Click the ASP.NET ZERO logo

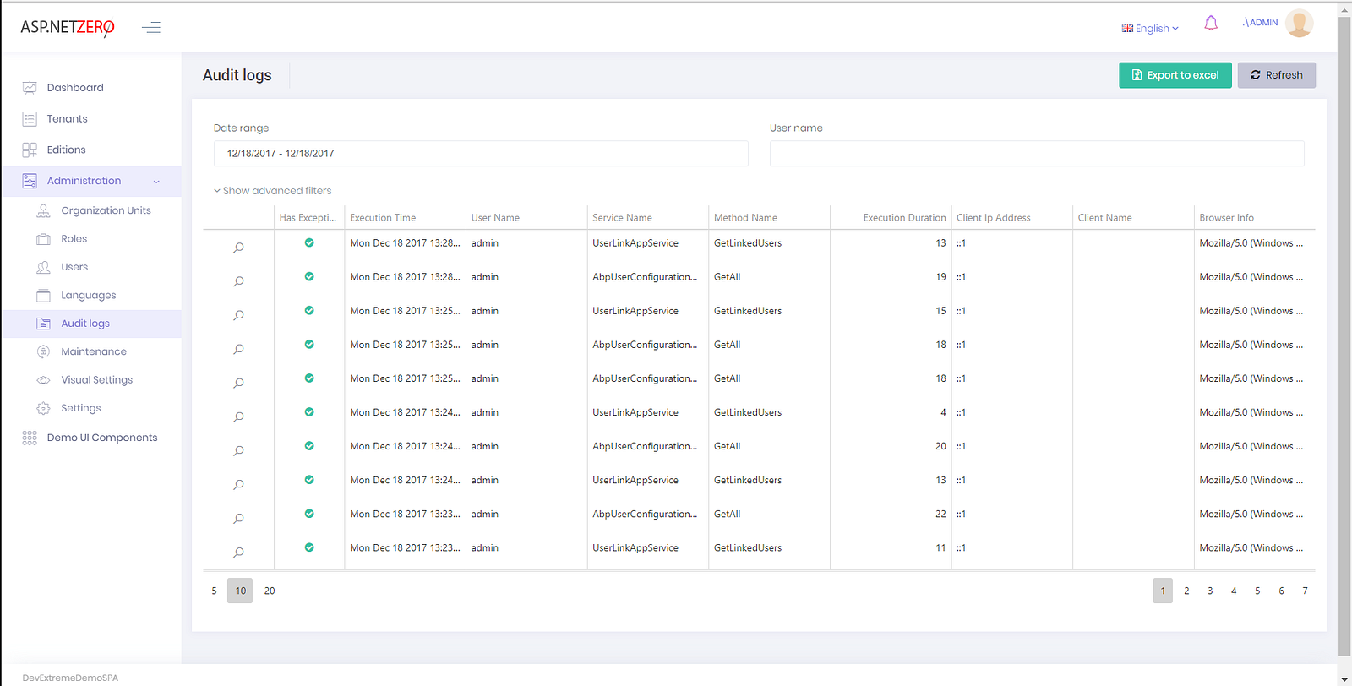[68, 28]
